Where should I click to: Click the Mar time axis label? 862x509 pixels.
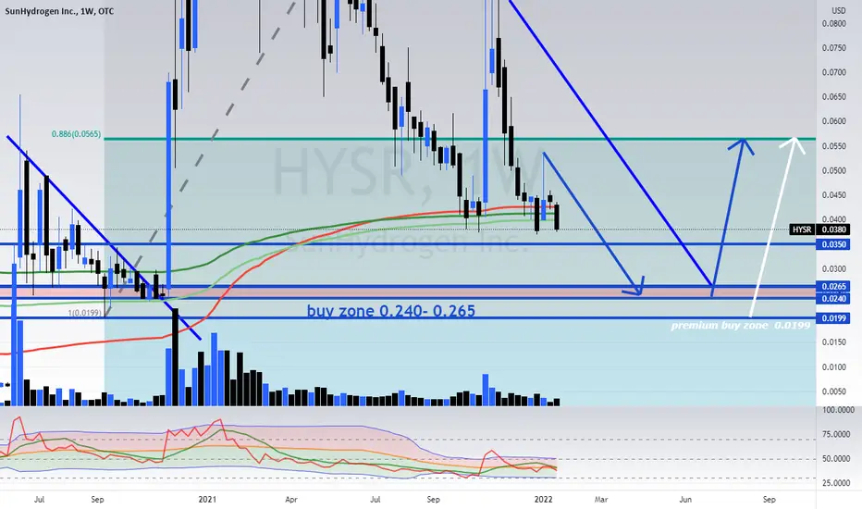(601, 500)
